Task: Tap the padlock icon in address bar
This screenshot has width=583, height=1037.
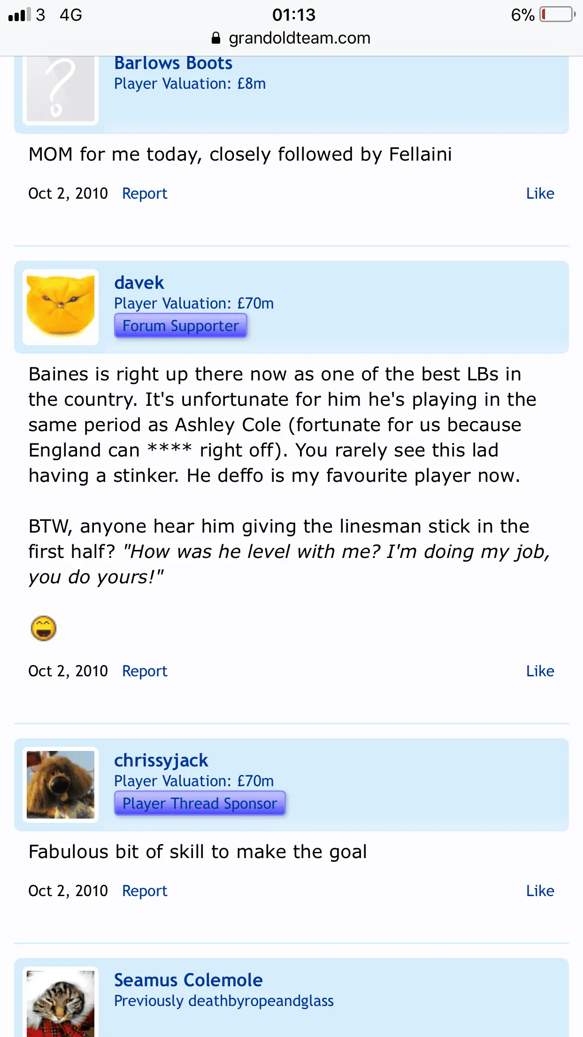Action: pos(216,38)
